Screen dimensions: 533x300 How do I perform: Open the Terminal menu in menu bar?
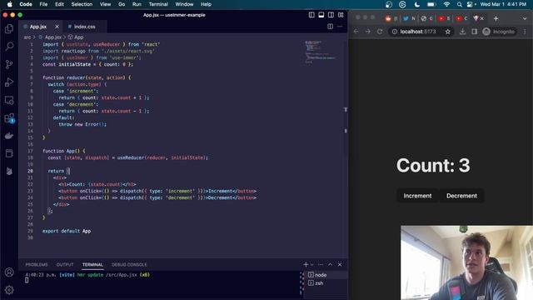tap(158, 4)
